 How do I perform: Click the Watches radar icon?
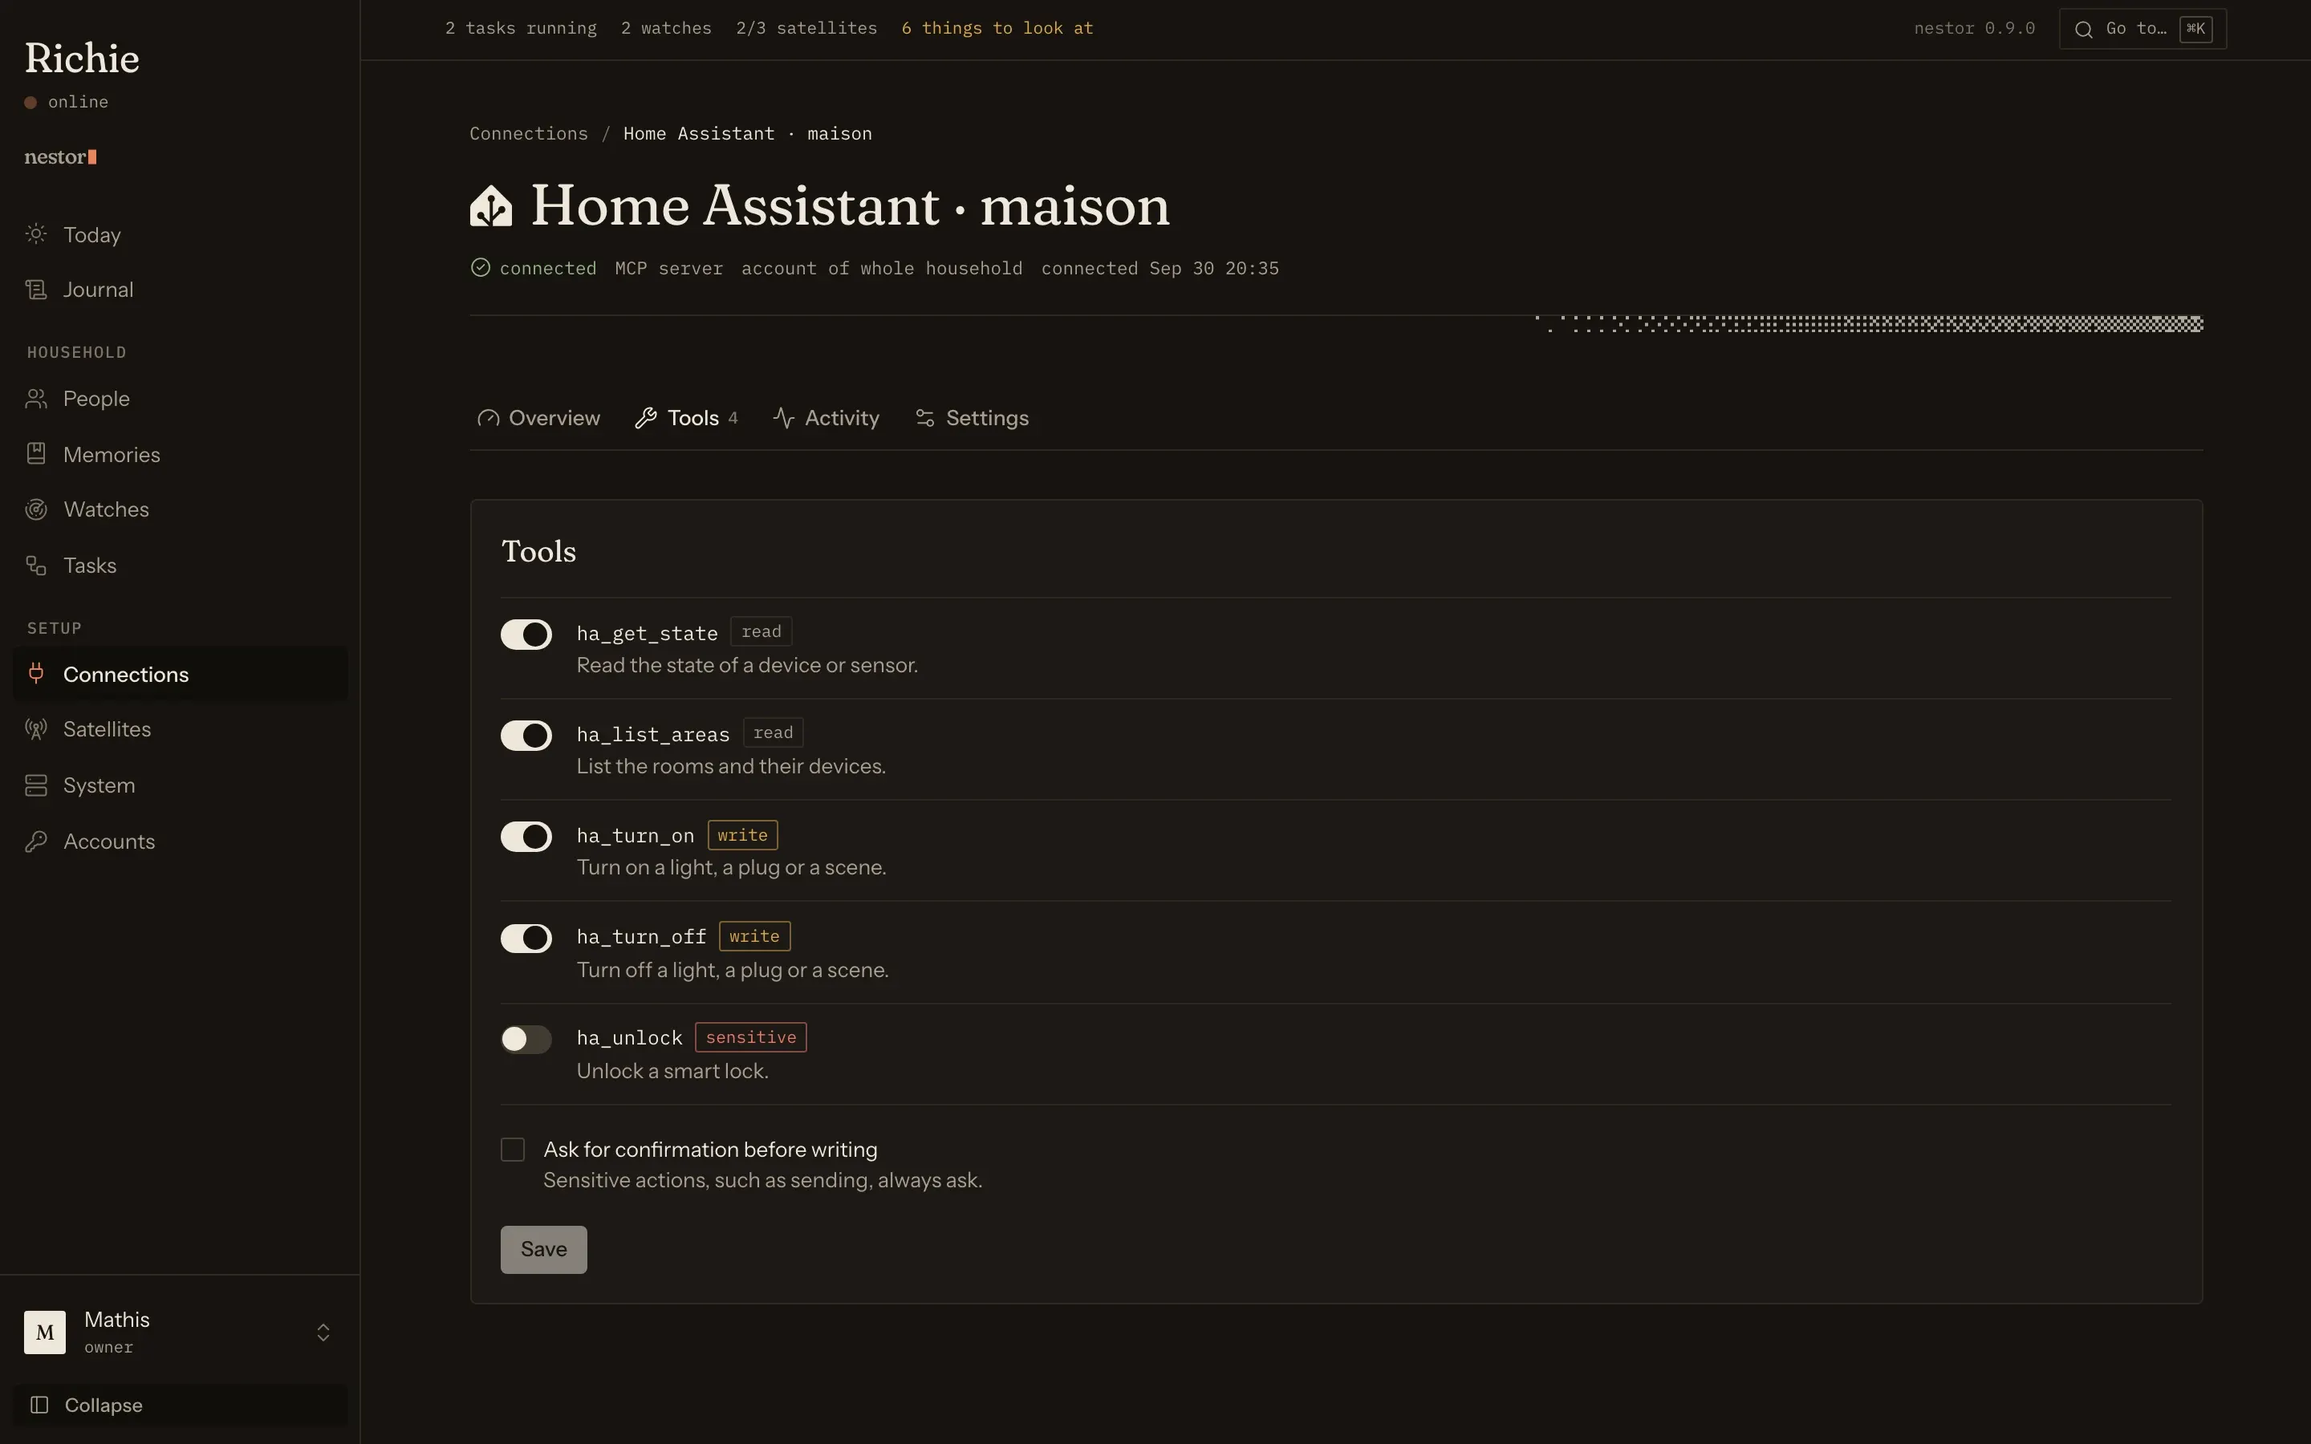(x=36, y=509)
